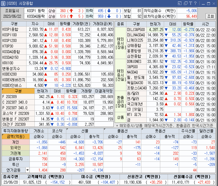
Task: Click the 외국인 investor row label
Action: pyautogui.click(x=16, y=148)
